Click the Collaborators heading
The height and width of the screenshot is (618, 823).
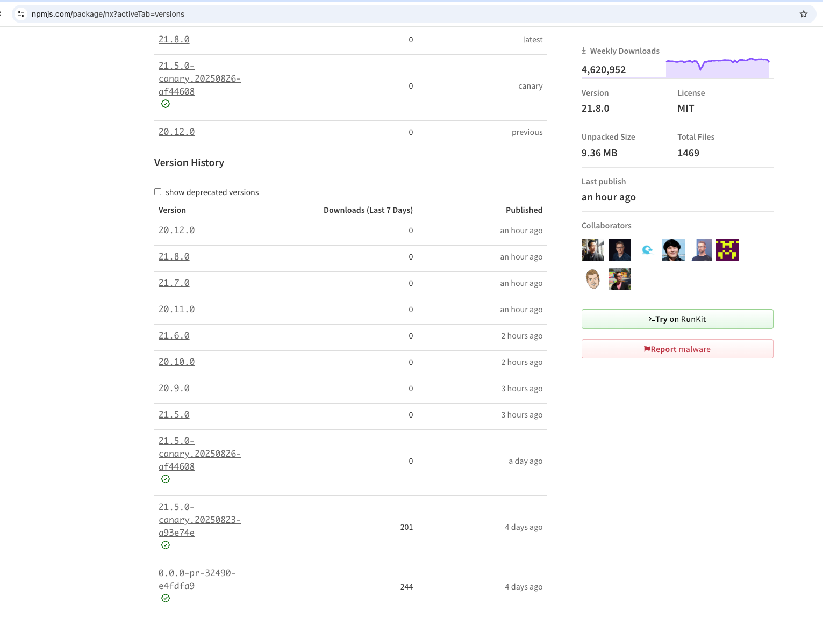(606, 226)
